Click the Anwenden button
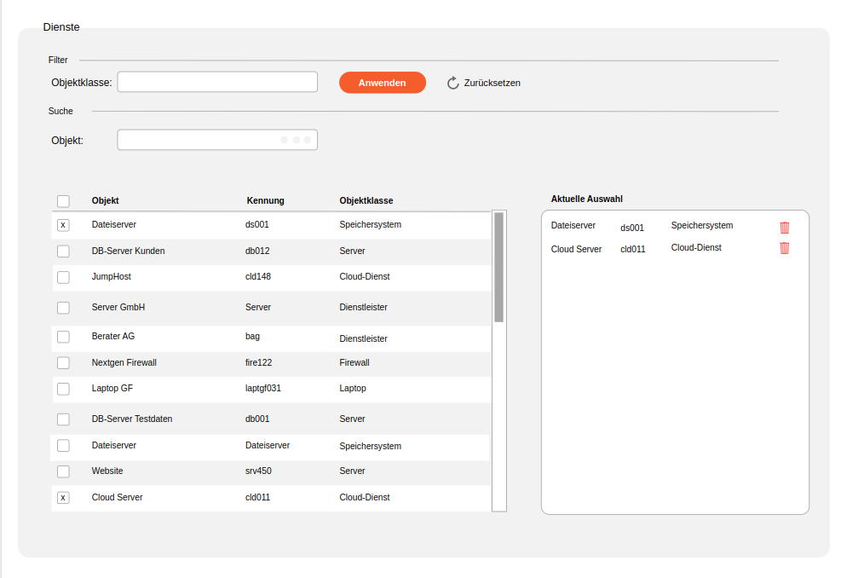Screen dimensions: 847x578 coord(383,83)
